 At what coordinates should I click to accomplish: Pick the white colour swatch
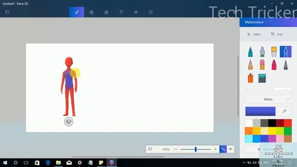[x=249, y=123]
